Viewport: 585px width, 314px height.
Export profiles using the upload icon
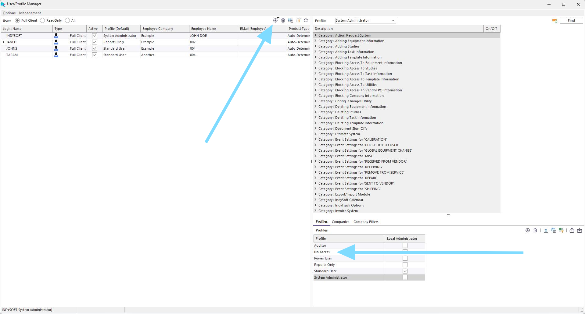[572, 231]
